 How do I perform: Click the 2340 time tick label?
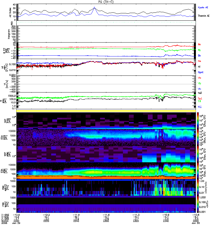tap(166, 221)
